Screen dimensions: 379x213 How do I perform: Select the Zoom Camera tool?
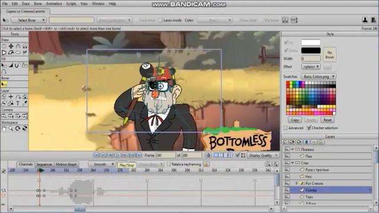11,116
